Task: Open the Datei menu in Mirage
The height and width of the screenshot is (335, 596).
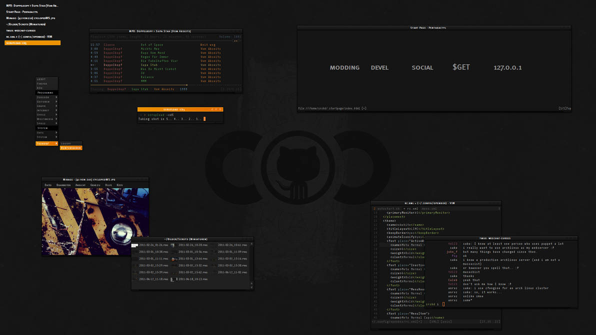Action: [x=48, y=185]
